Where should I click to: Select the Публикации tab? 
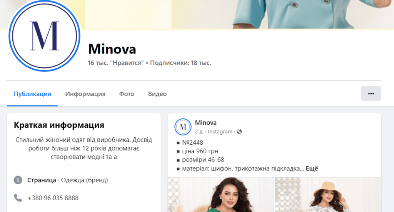(32, 94)
